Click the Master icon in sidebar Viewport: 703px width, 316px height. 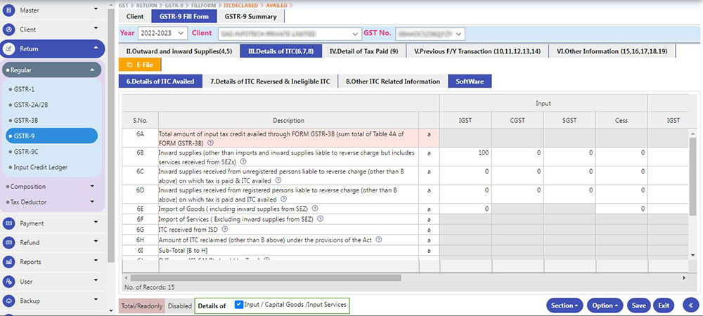[x=9, y=10]
